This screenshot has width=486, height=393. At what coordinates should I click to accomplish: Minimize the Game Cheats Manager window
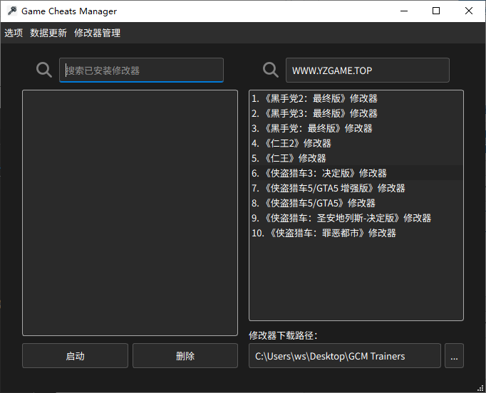pos(404,11)
